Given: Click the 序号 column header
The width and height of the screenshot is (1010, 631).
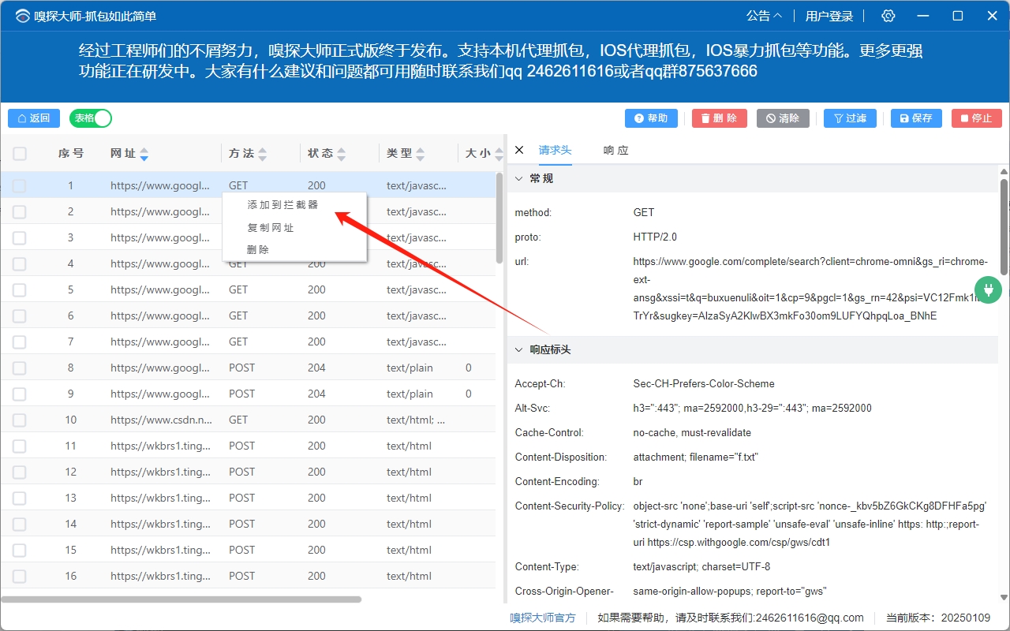Looking at the screenshot, I should [x=71, y=154].
